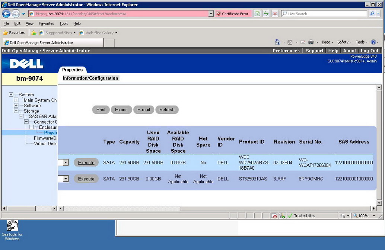Open the About link
Viewport: 385px width, 250px height.
[350, 51]
